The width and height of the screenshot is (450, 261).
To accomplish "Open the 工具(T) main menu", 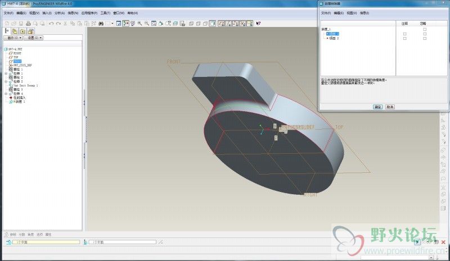I will tap(105, 13).
